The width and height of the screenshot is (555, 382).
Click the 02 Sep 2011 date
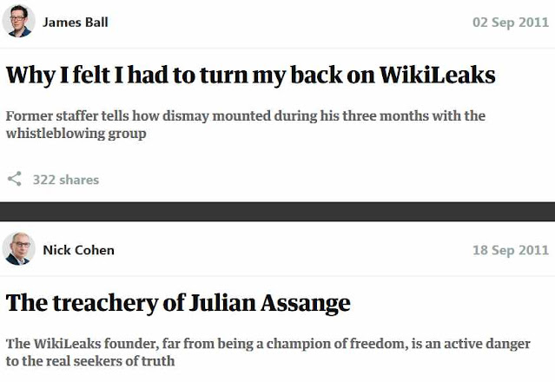[x=511, y=23]
